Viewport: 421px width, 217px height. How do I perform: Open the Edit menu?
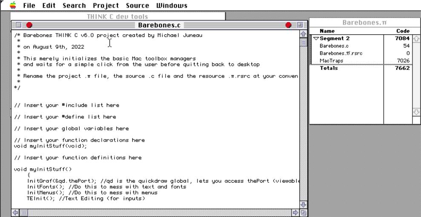coord(49,6)
